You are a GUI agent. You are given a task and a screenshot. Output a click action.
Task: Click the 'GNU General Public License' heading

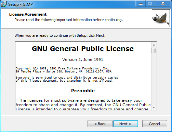83,49
